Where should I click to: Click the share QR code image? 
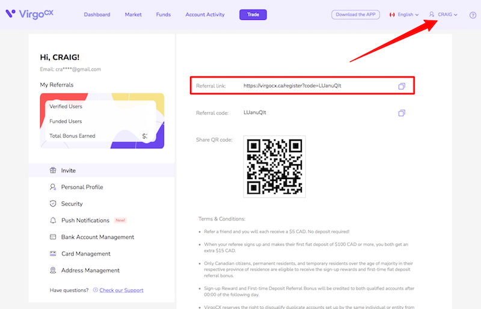[275, 167]
